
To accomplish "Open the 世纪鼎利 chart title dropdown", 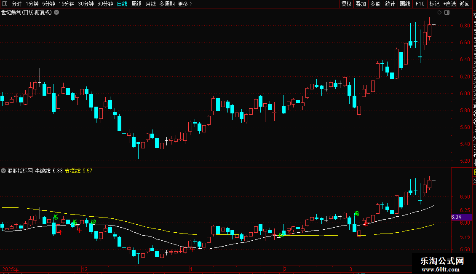I will point(56,13).
